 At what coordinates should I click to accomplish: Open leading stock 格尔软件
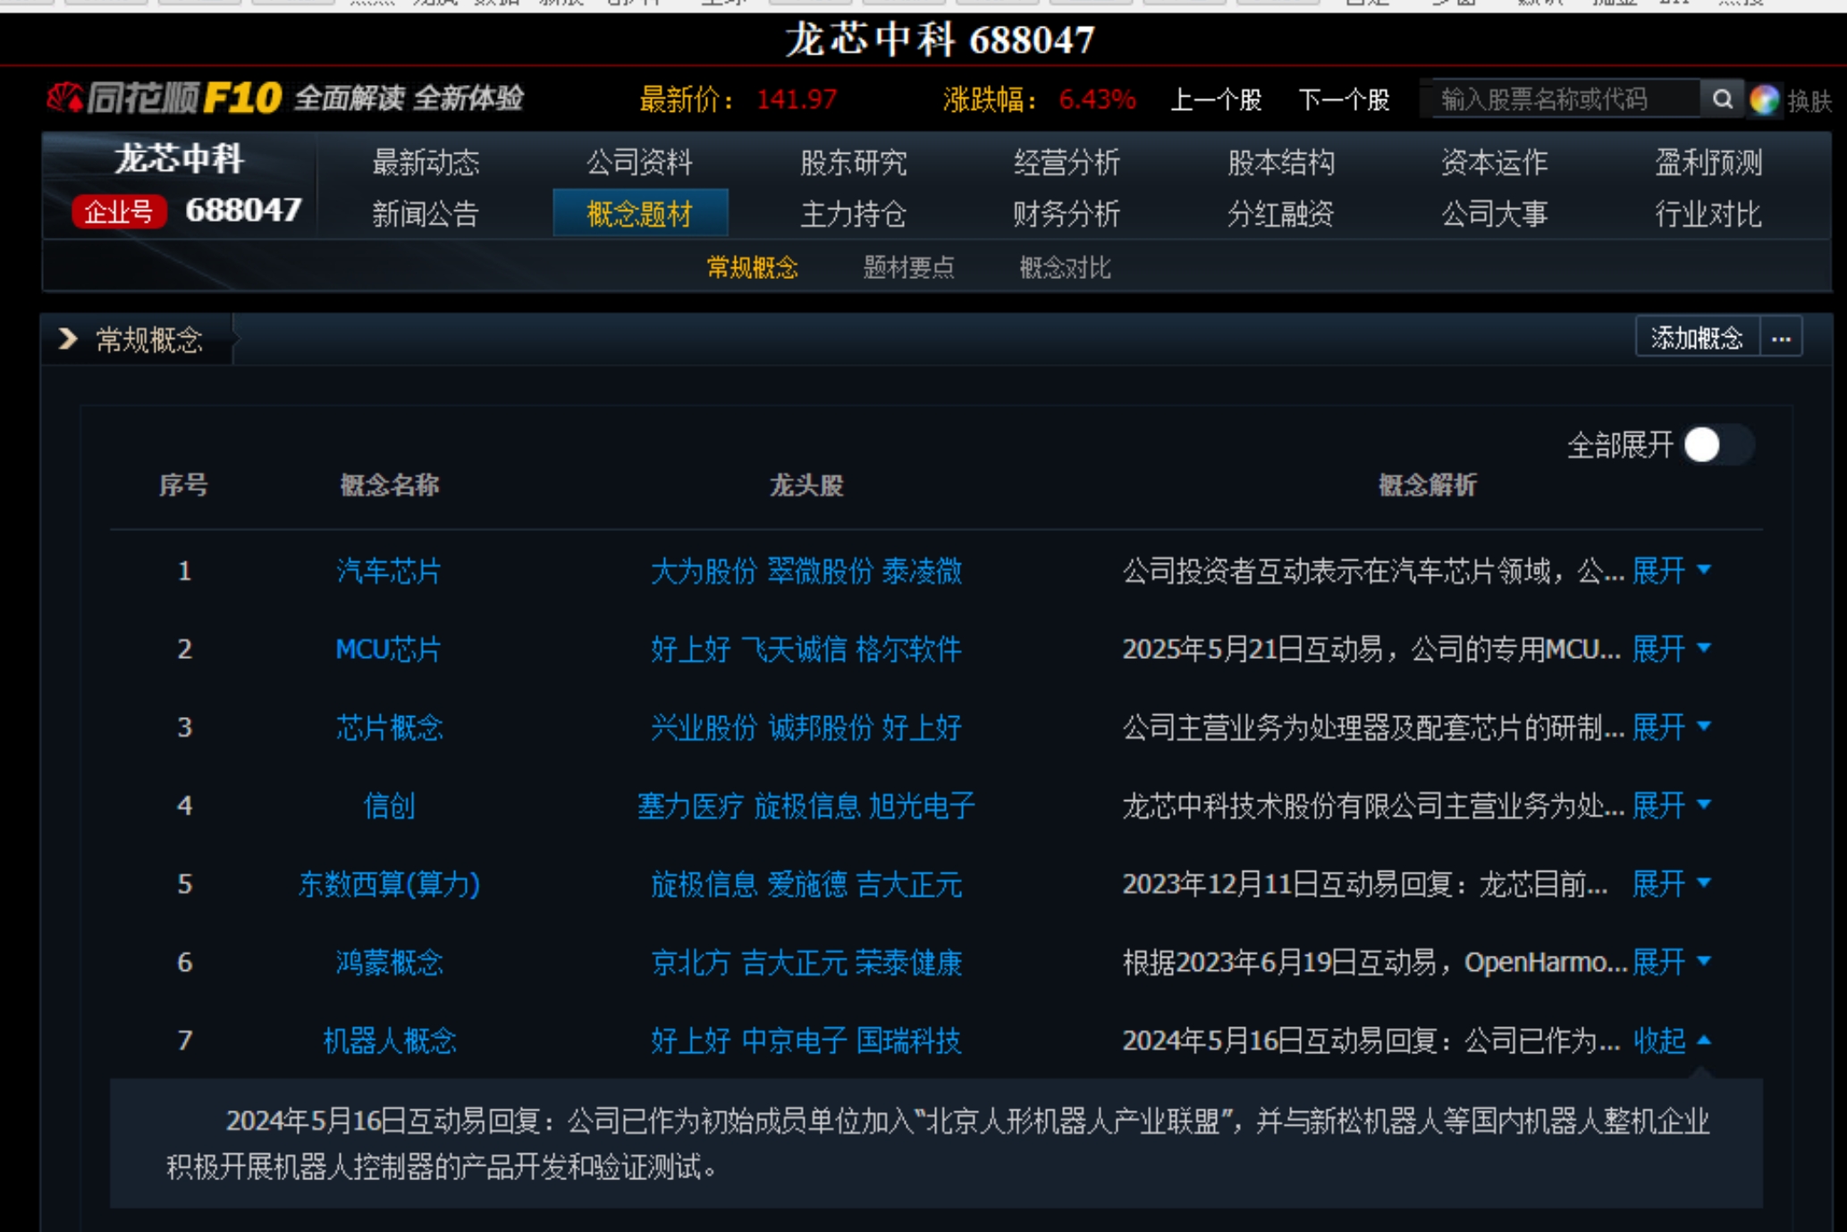pyautogui.click(x=908, y=648)
